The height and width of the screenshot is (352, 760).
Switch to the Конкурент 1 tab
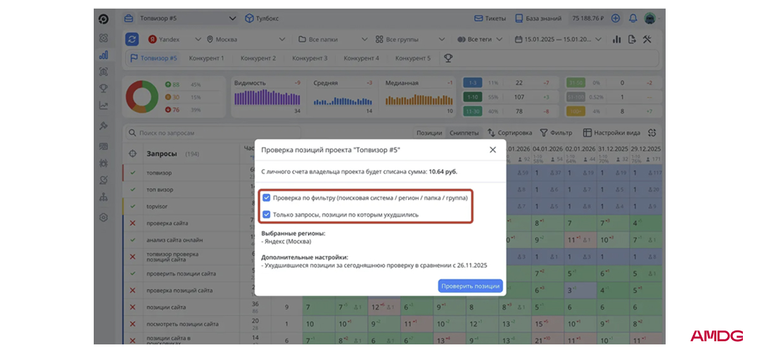pyautogui.click(x=206, y=58)
